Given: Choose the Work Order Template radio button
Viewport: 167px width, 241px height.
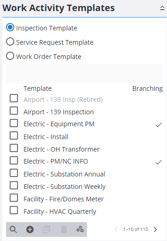Looking at the screenshot, I should pos(10,56).
